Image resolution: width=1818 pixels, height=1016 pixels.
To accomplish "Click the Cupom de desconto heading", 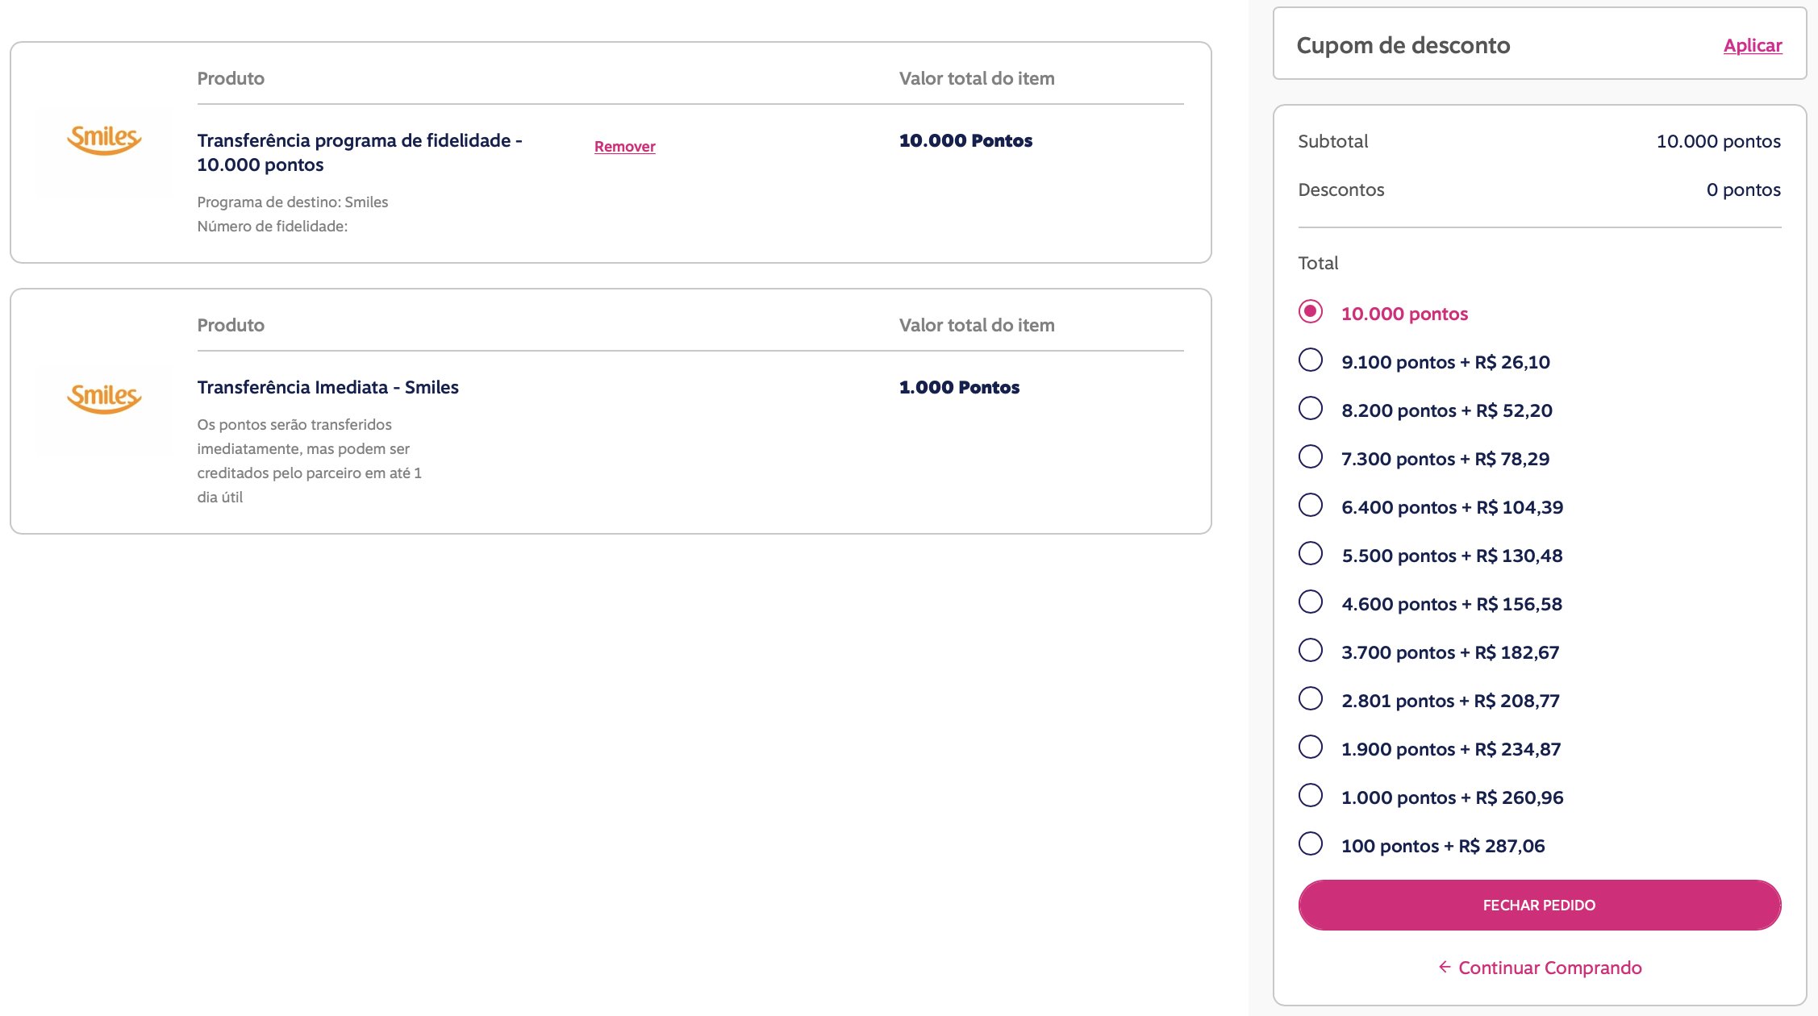I will point(1403,45).
